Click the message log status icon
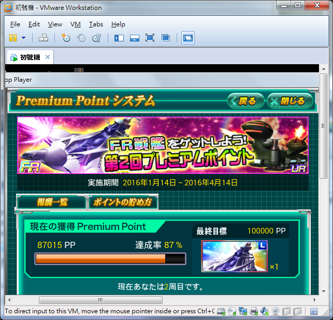 (314, 311)
